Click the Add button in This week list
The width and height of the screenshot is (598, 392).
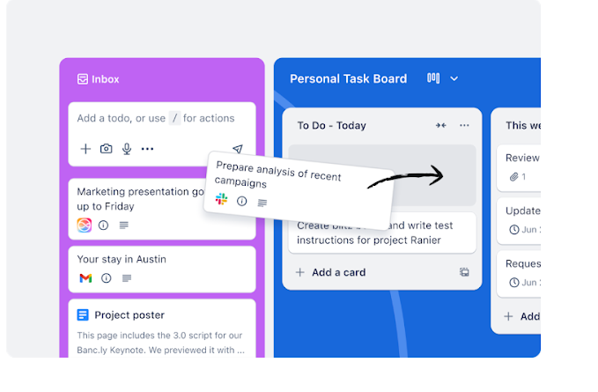521,316
